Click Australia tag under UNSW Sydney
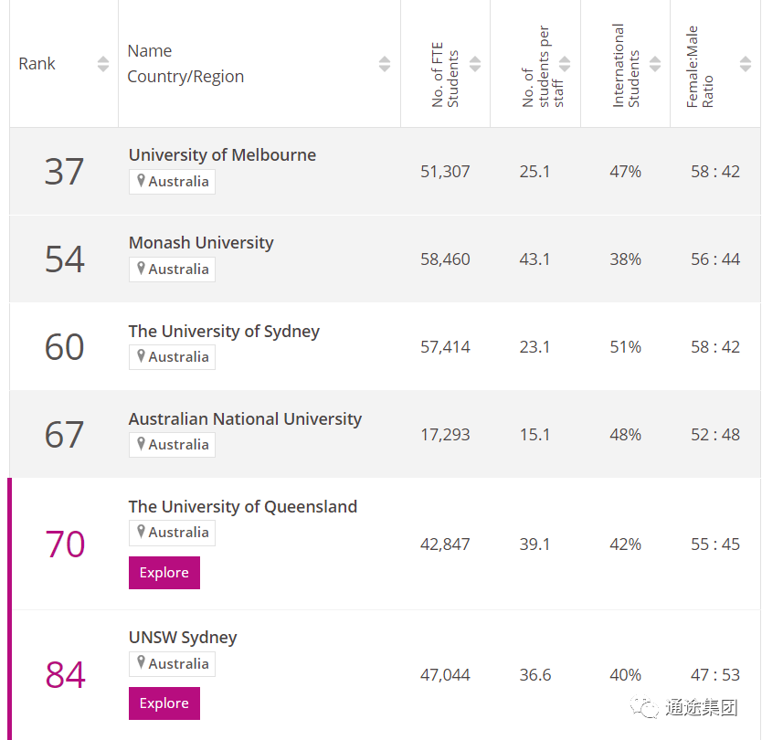The image size is (762, 740). pyautogui.click(x=172, y=664)
